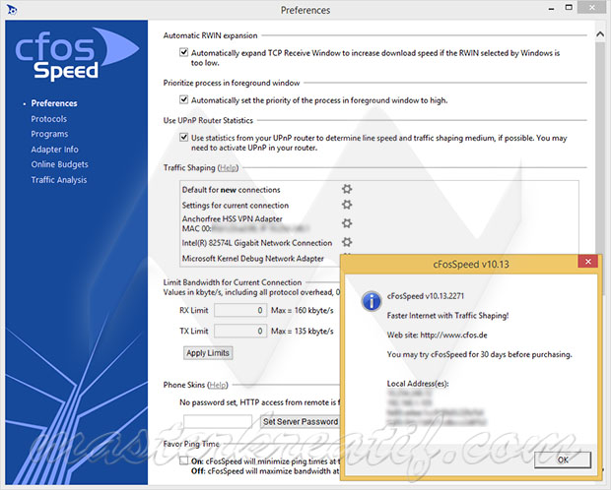
Task: Click Apply Limits button
Action: coord(208,353)
